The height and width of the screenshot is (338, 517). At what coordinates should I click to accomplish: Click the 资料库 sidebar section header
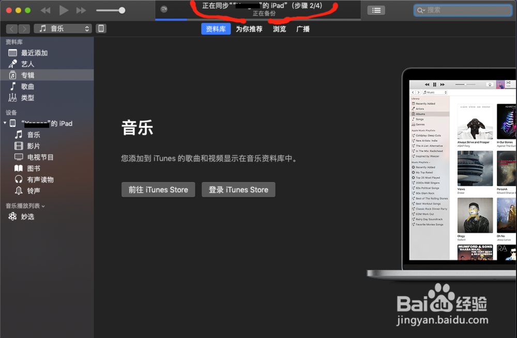tap(14, 42)
